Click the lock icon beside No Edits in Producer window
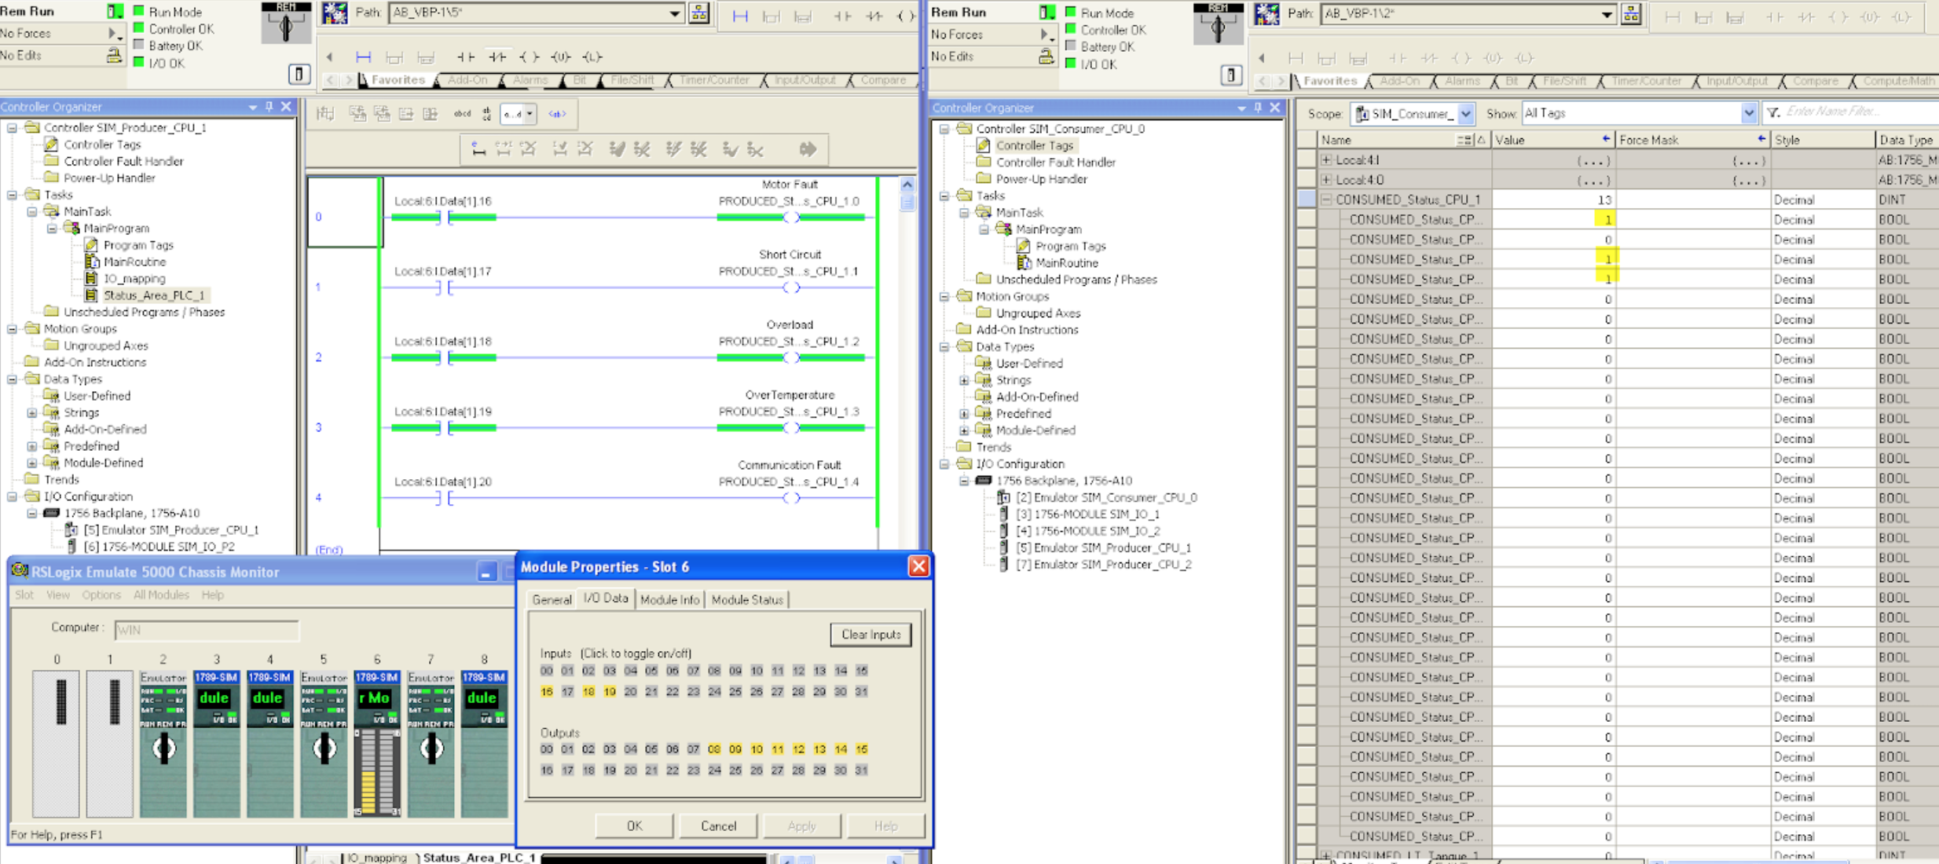The height and width of the screenshot is (864, 1939). point(114,55)
